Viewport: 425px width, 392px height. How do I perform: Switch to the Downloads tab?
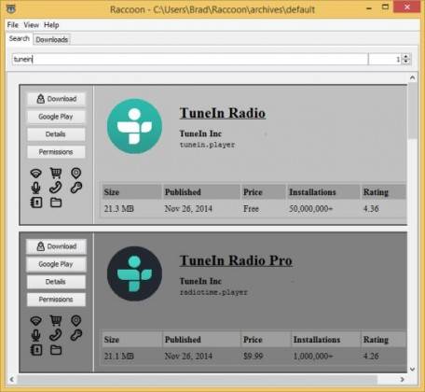(x=52, y=39)
